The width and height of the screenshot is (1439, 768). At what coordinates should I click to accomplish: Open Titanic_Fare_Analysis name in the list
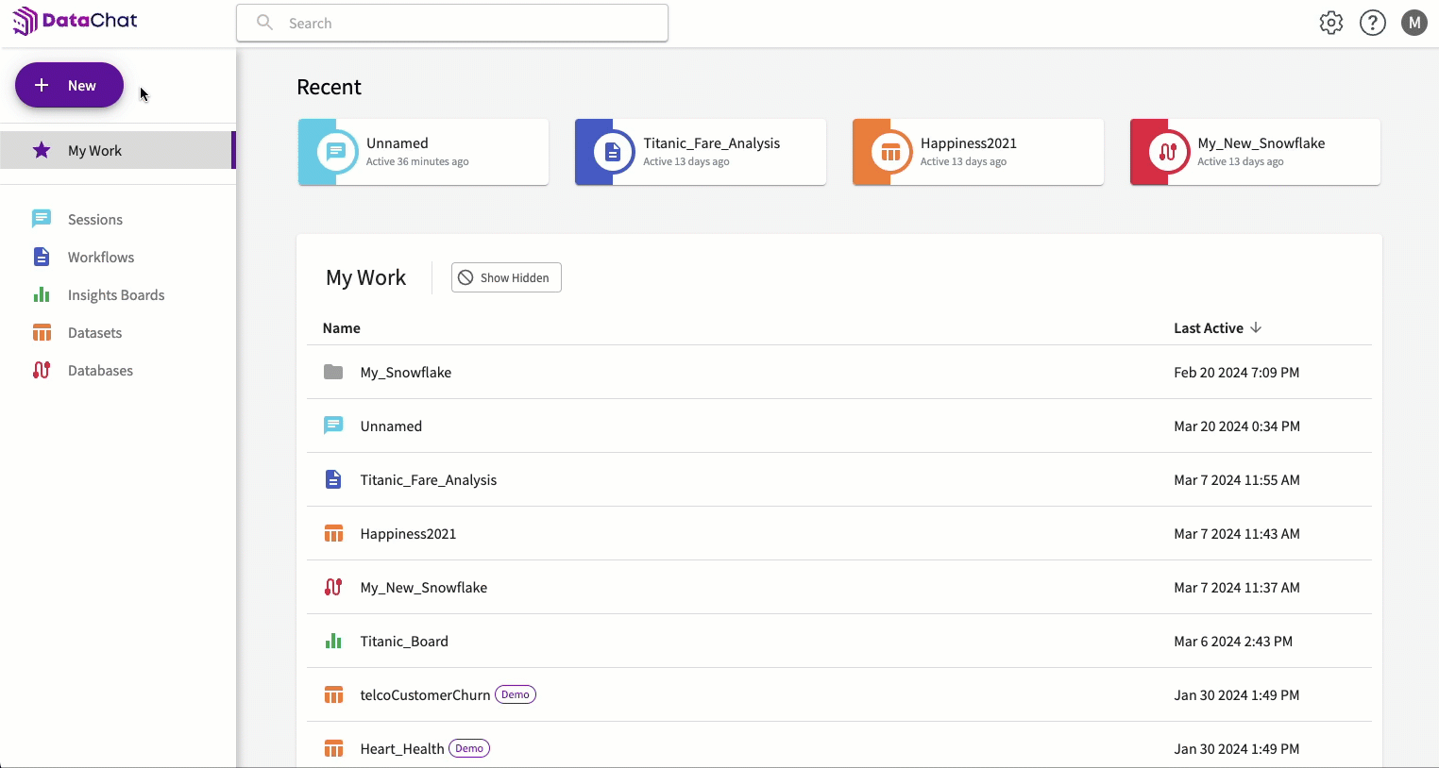(x=429, y=479)
